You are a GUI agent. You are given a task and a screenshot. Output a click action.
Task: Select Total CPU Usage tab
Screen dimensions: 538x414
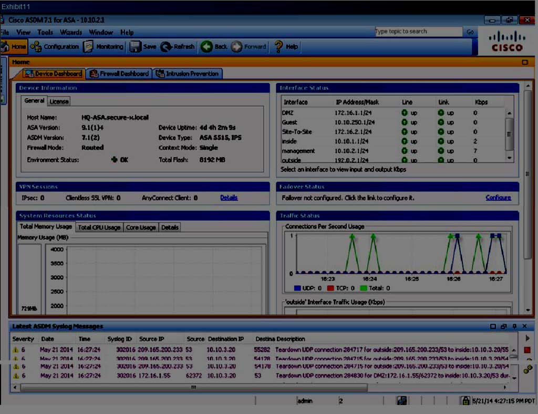(99, 227)
